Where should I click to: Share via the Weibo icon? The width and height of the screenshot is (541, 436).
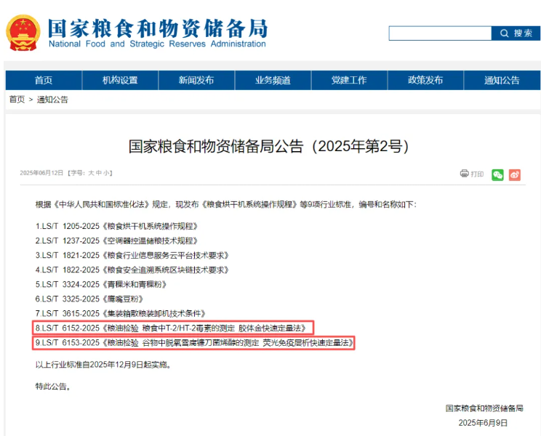(514, 174)
